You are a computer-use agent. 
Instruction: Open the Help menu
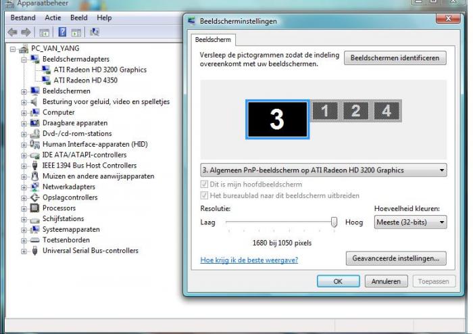coord(104,18)
